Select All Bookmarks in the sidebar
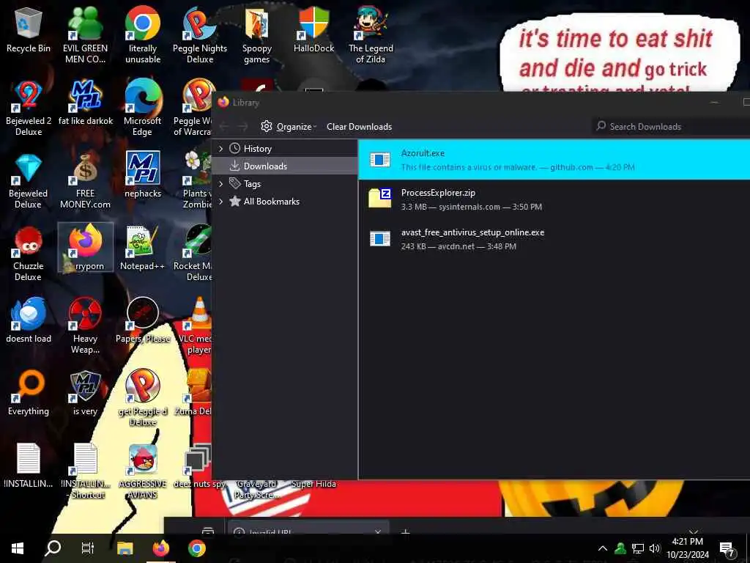This screenshot has height=563, width=750. [285, 202]
